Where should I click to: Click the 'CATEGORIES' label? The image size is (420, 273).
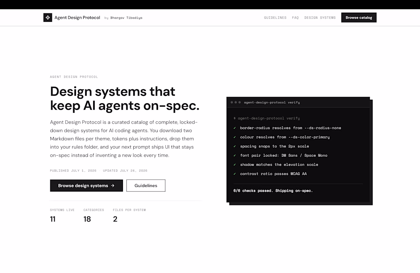[x=94, y=210]
